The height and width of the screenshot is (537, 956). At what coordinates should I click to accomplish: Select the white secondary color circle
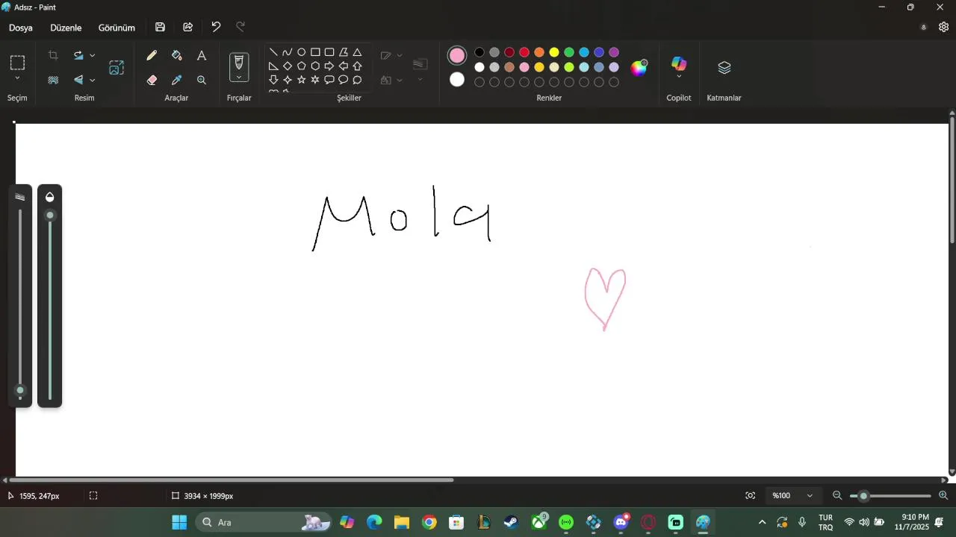457,80
